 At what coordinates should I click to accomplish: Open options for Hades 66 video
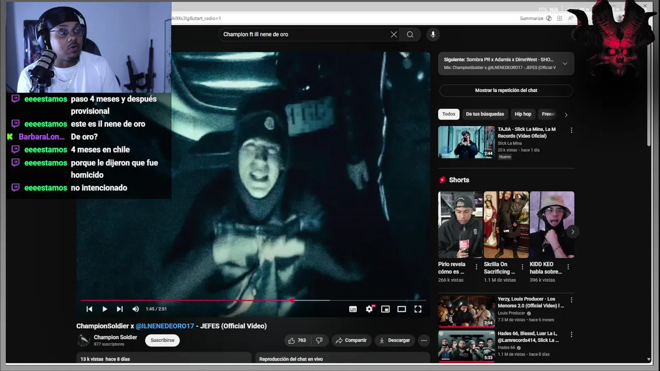(571, 334)
